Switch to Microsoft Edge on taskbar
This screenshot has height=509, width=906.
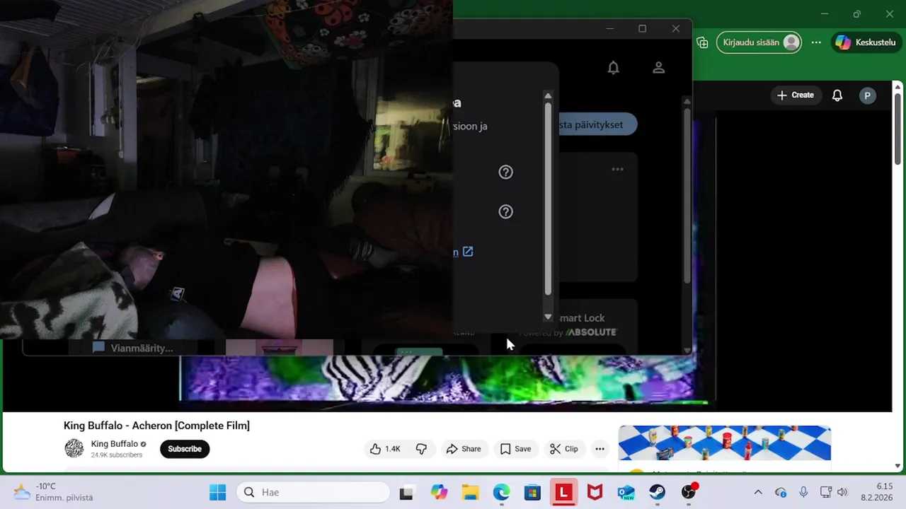[x=501, y=492]
